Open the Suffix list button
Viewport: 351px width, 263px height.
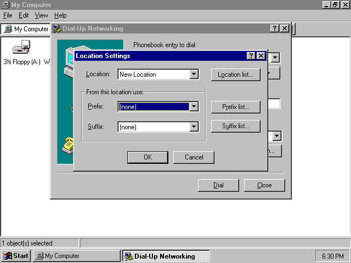(x=235, y=126)
